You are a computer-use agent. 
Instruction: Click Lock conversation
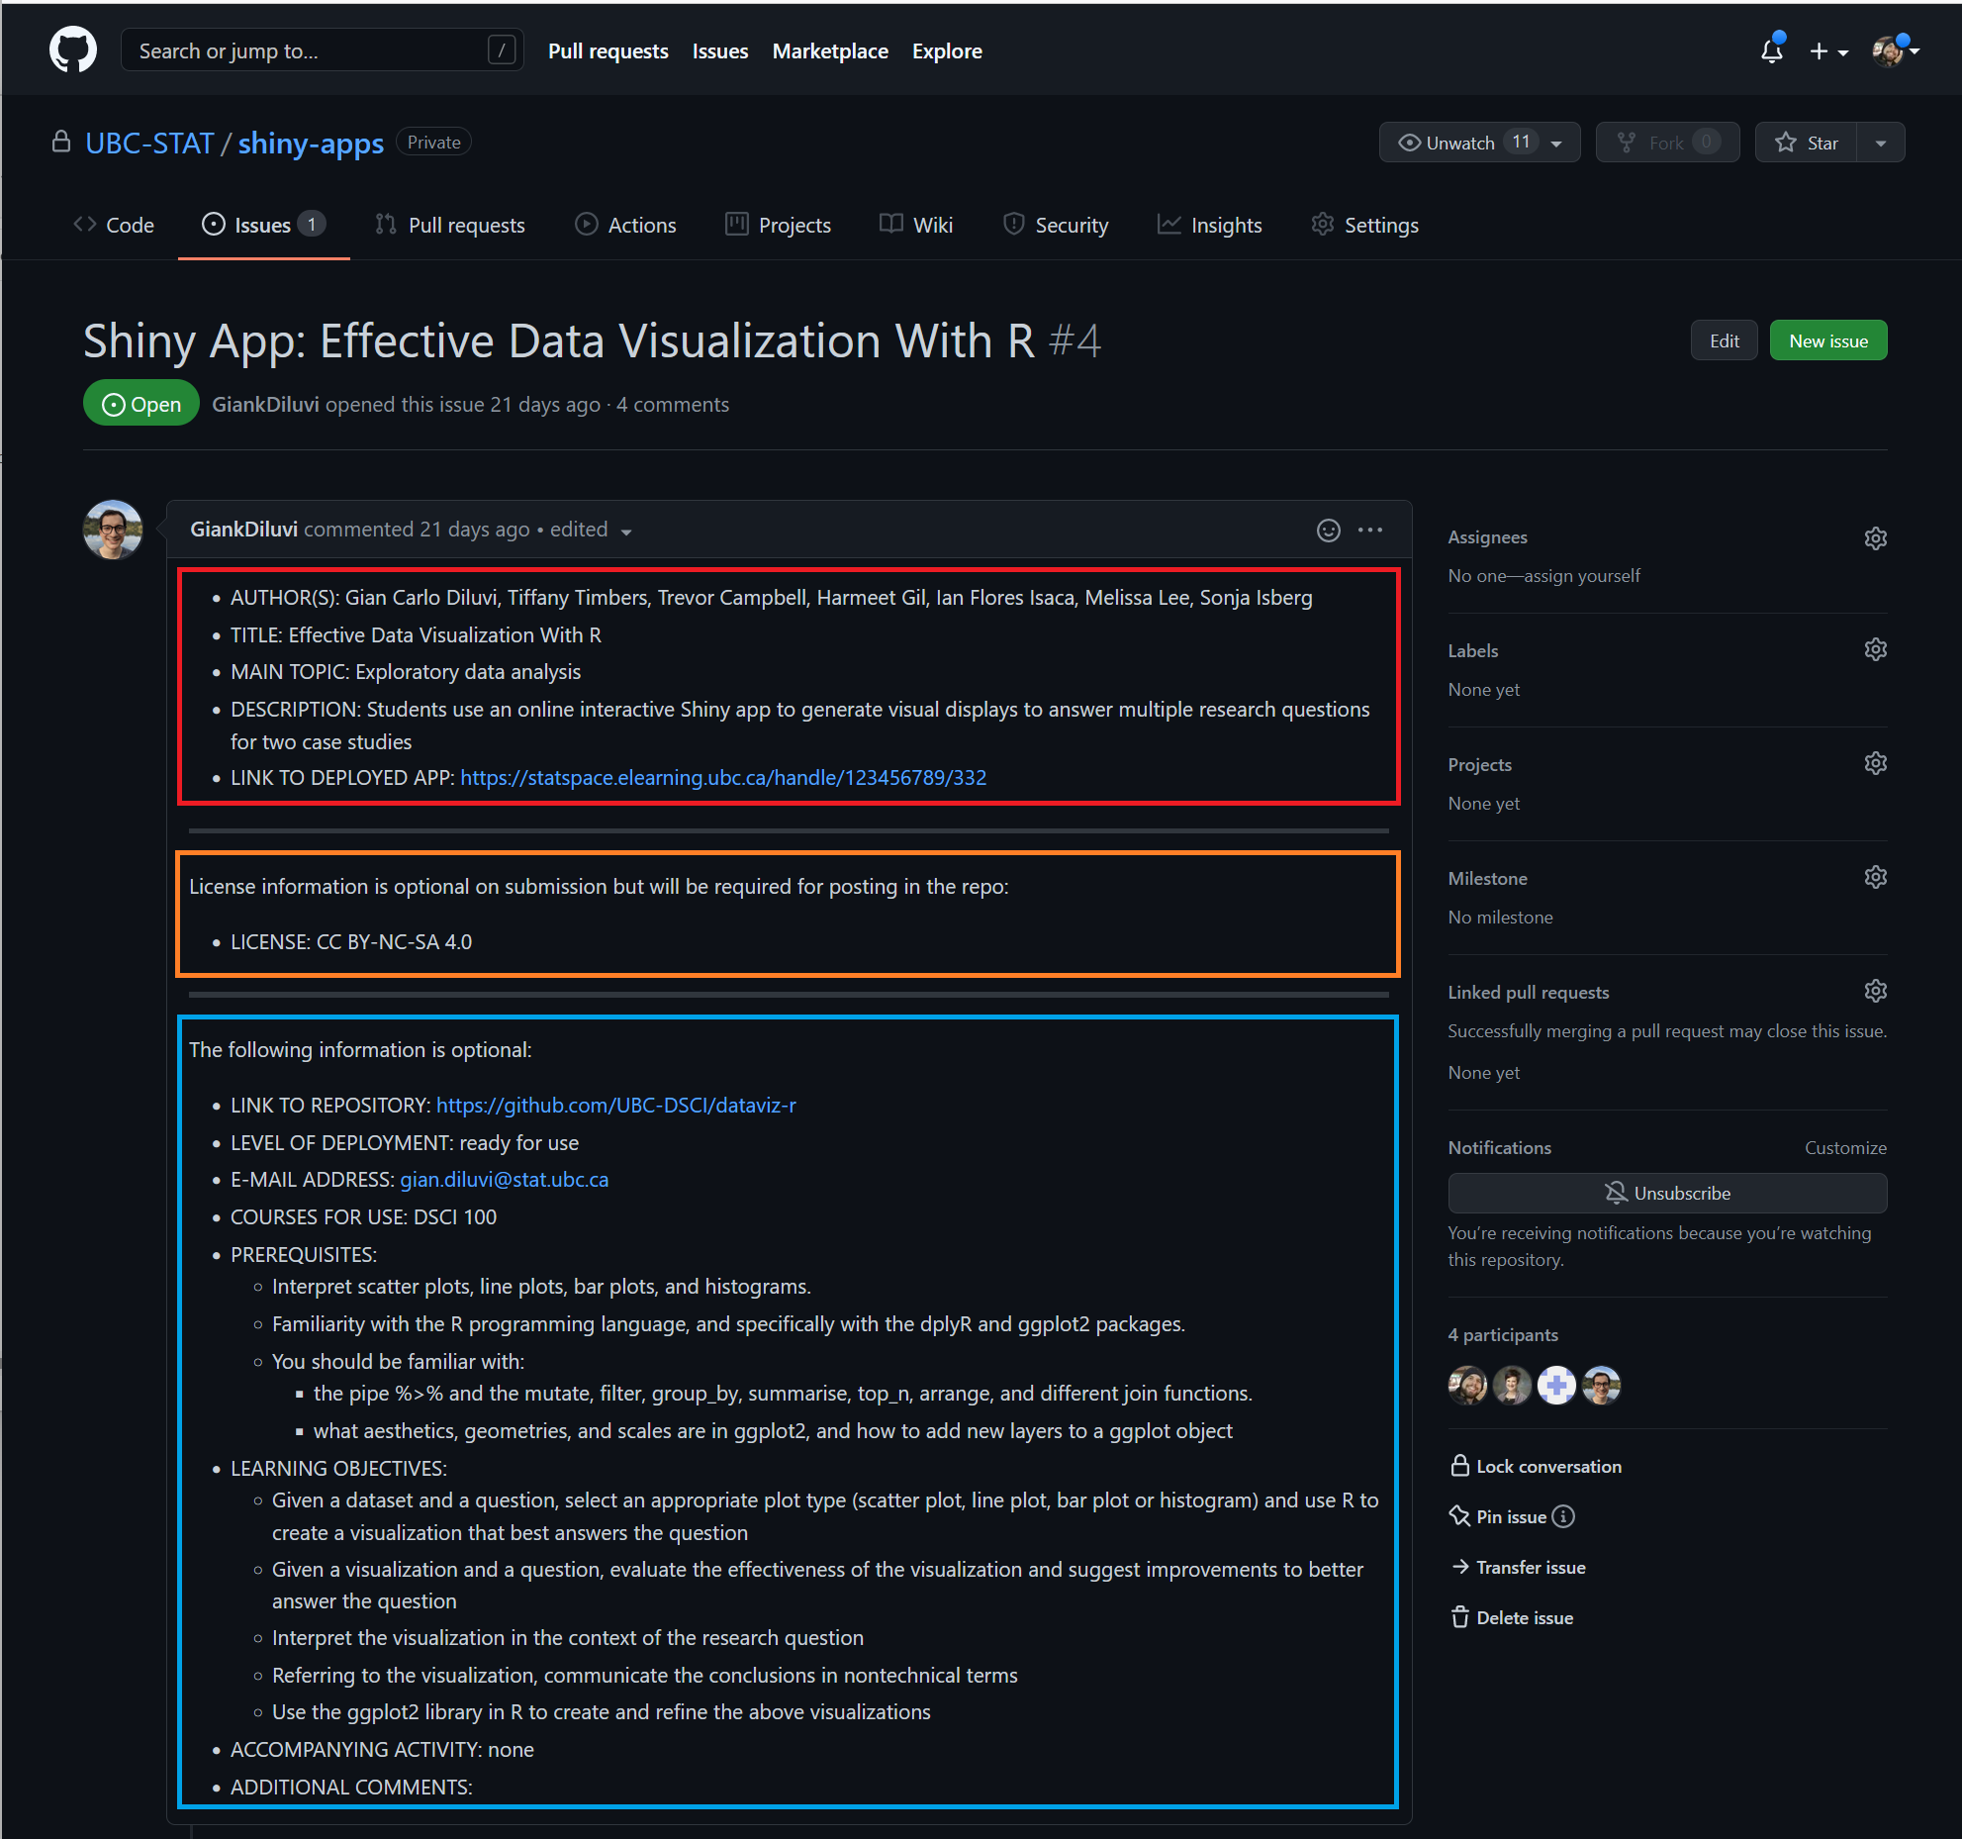coord(1536,1466)
